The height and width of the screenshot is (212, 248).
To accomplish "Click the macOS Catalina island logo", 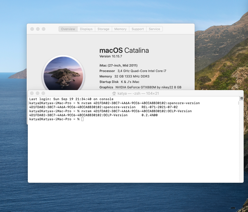I will [x=63, y=73].
